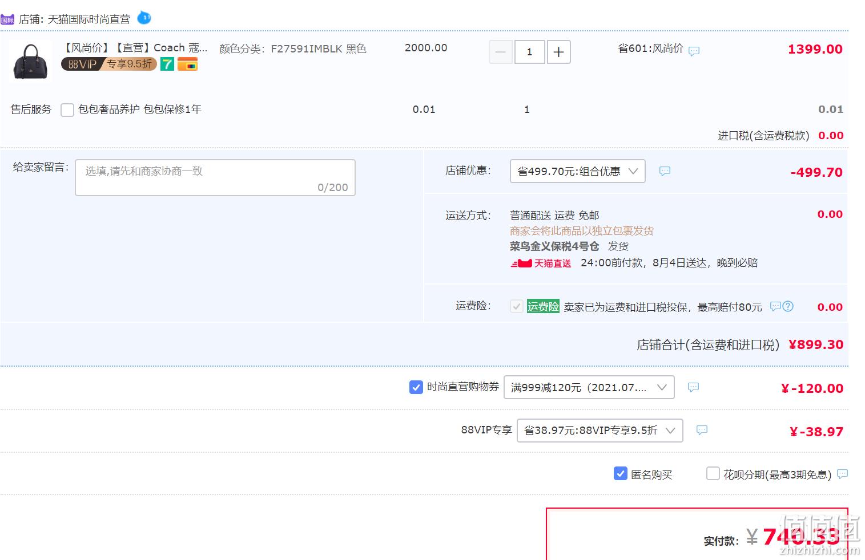Toggle the disabled 运费险 checkbox

[517, 306]
